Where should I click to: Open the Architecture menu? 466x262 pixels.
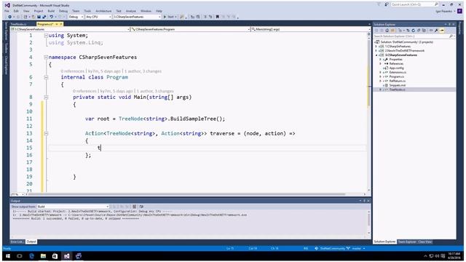tap(103, 11)
